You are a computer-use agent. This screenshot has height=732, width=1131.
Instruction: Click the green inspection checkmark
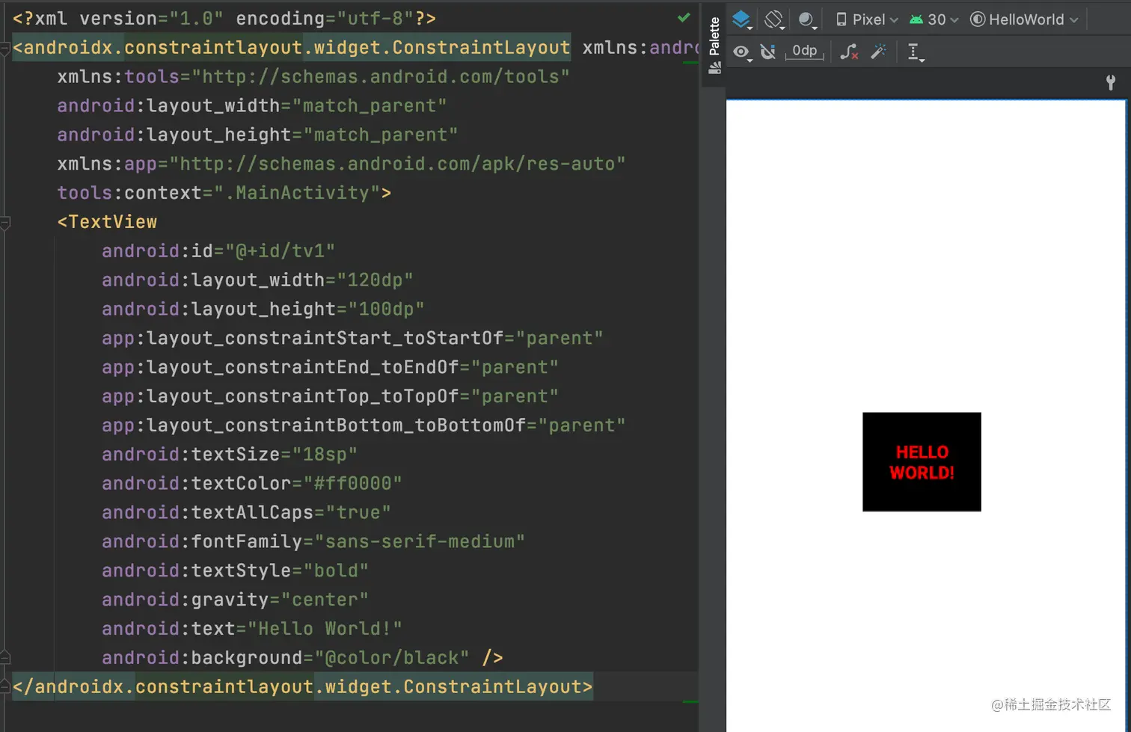[x=684, y=17]
